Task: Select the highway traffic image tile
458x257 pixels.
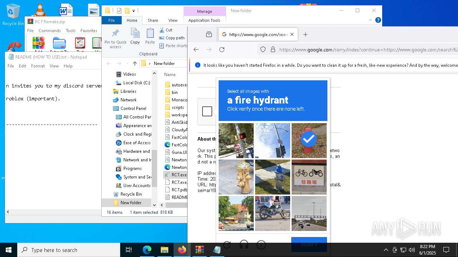Action: click(309, 213)
